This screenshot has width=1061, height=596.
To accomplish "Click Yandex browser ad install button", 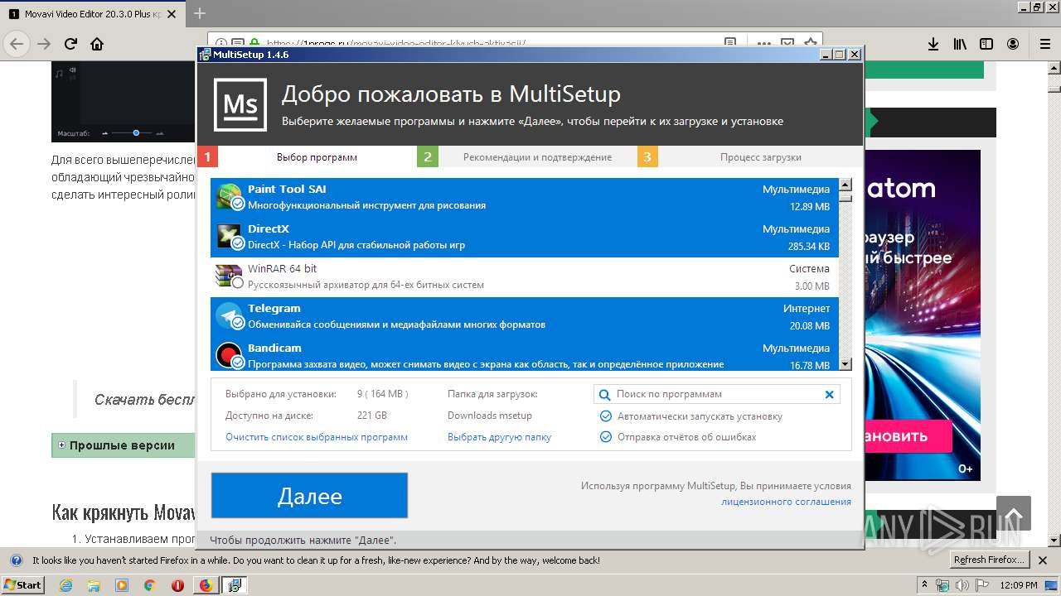I will tap(908, 435).
